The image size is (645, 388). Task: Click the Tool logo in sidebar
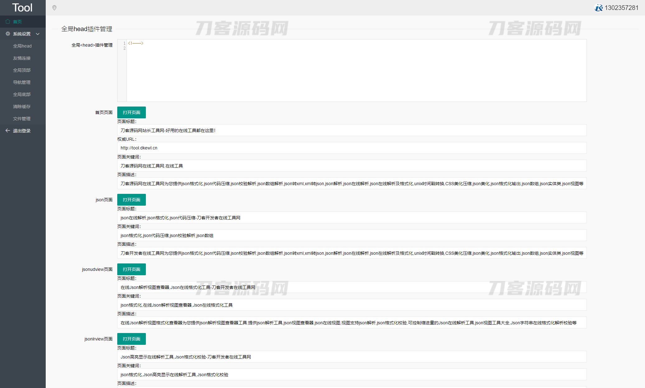[x=22, y=7]
